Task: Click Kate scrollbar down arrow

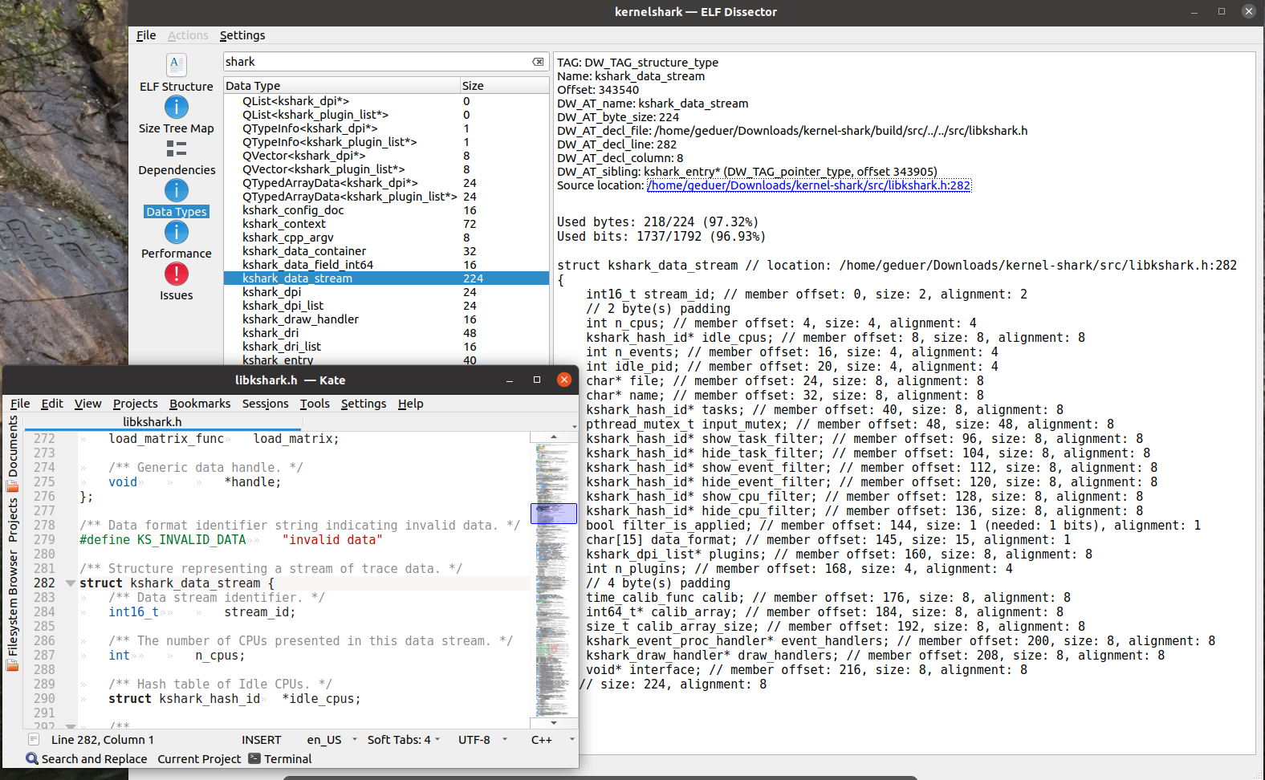Action: point(553,723)
